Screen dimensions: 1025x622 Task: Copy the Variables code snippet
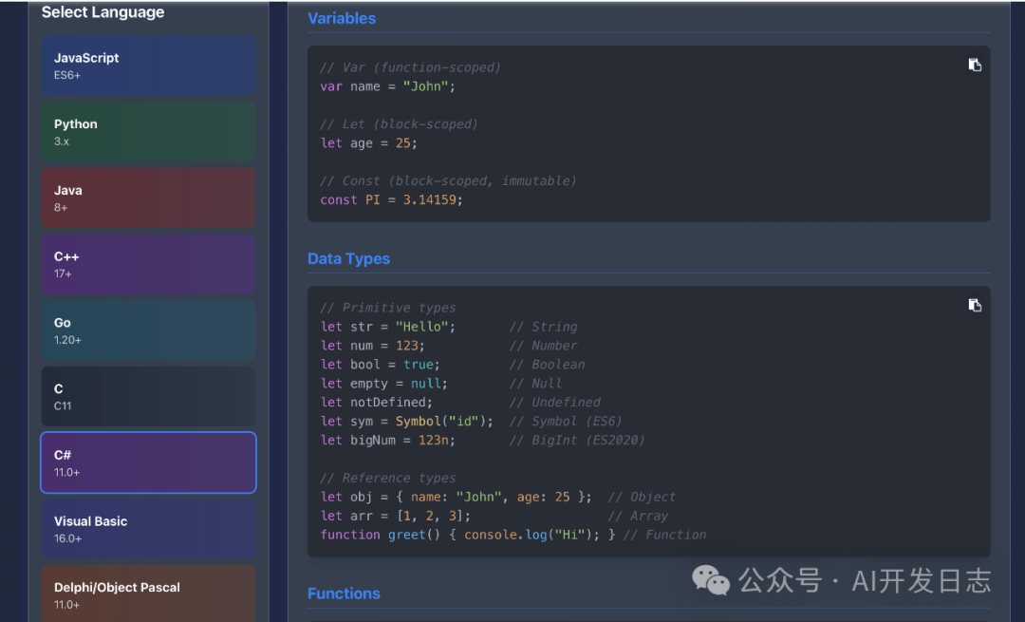pos(975,65)
